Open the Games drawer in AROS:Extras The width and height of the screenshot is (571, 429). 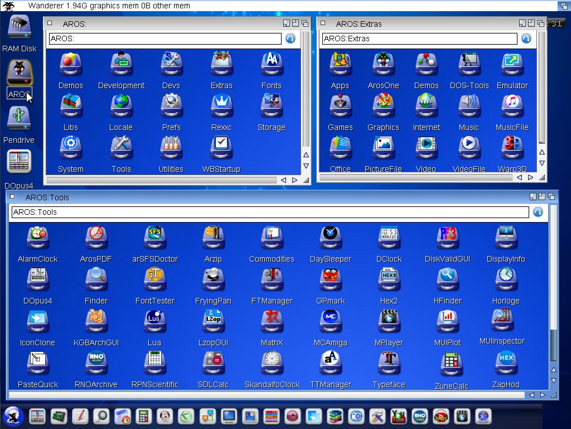click(340, 107)
